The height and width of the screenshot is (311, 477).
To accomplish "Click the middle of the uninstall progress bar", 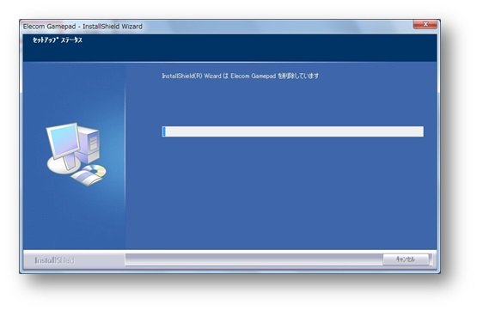I will (x=293, y=131).
